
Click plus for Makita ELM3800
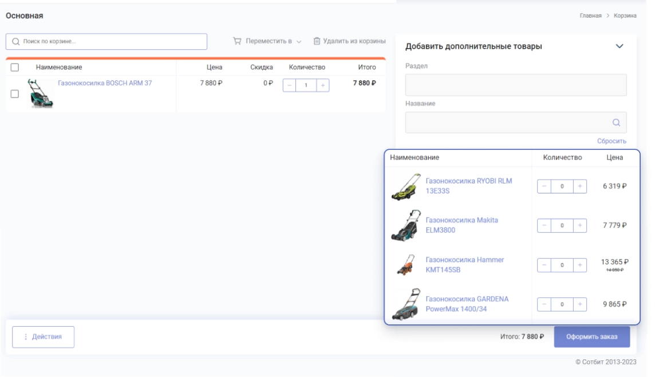580,225
